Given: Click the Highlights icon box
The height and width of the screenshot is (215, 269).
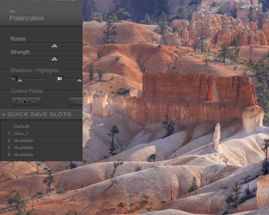Looking at the screenshot, I should pyautogui.click(x=60, y=79).
